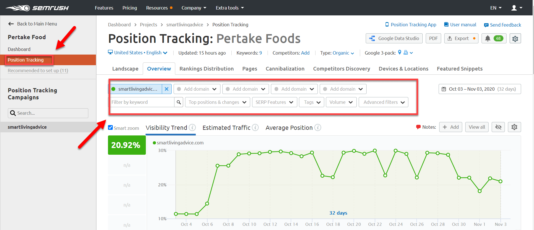Switch to Featured Snippets tab
The image size is (534, 230).
(460, 69)
